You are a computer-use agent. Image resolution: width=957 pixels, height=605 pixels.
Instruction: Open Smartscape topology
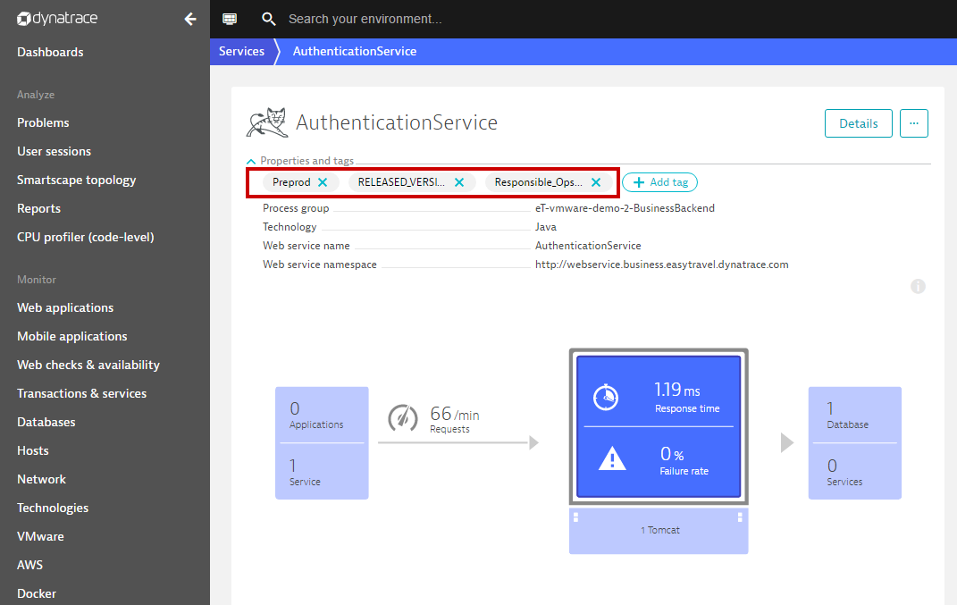coord(76,181)
